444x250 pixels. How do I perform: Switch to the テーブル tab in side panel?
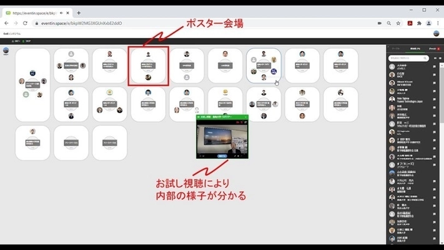point(395,49)
